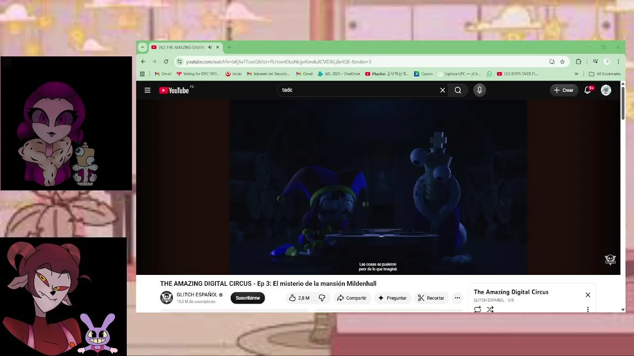Bookmark this page with the star

562,61
